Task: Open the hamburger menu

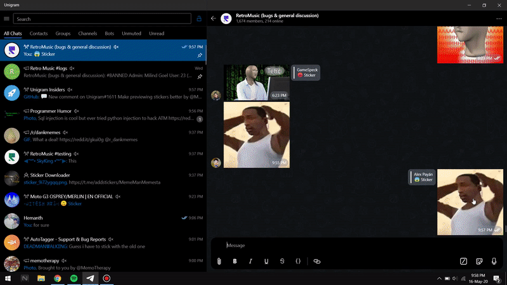Action: click(6, 19)
